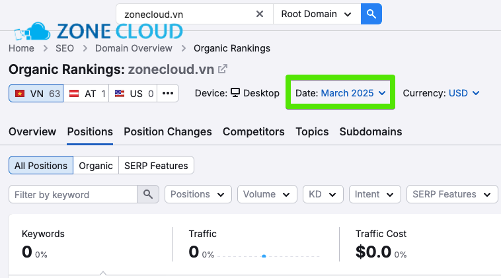501x278 pixels.
Task: Click the Keywords 0 value
Action: point(27,252)
